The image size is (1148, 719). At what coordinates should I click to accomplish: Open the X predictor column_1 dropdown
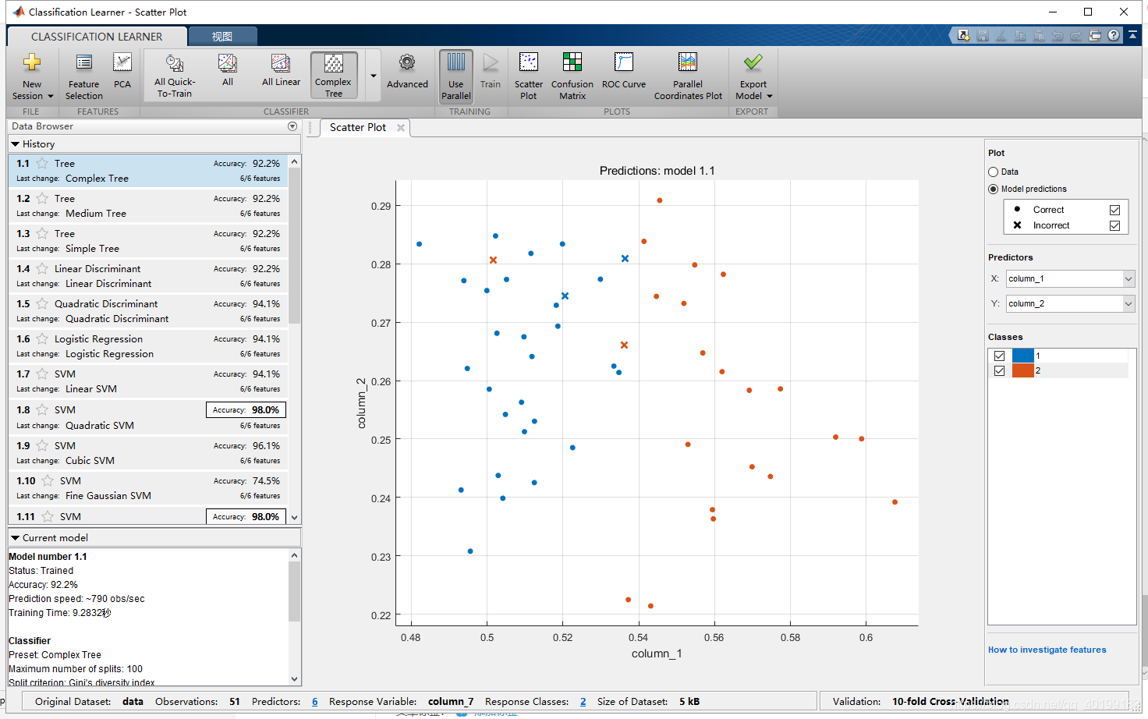click(x=1127, y=278)
